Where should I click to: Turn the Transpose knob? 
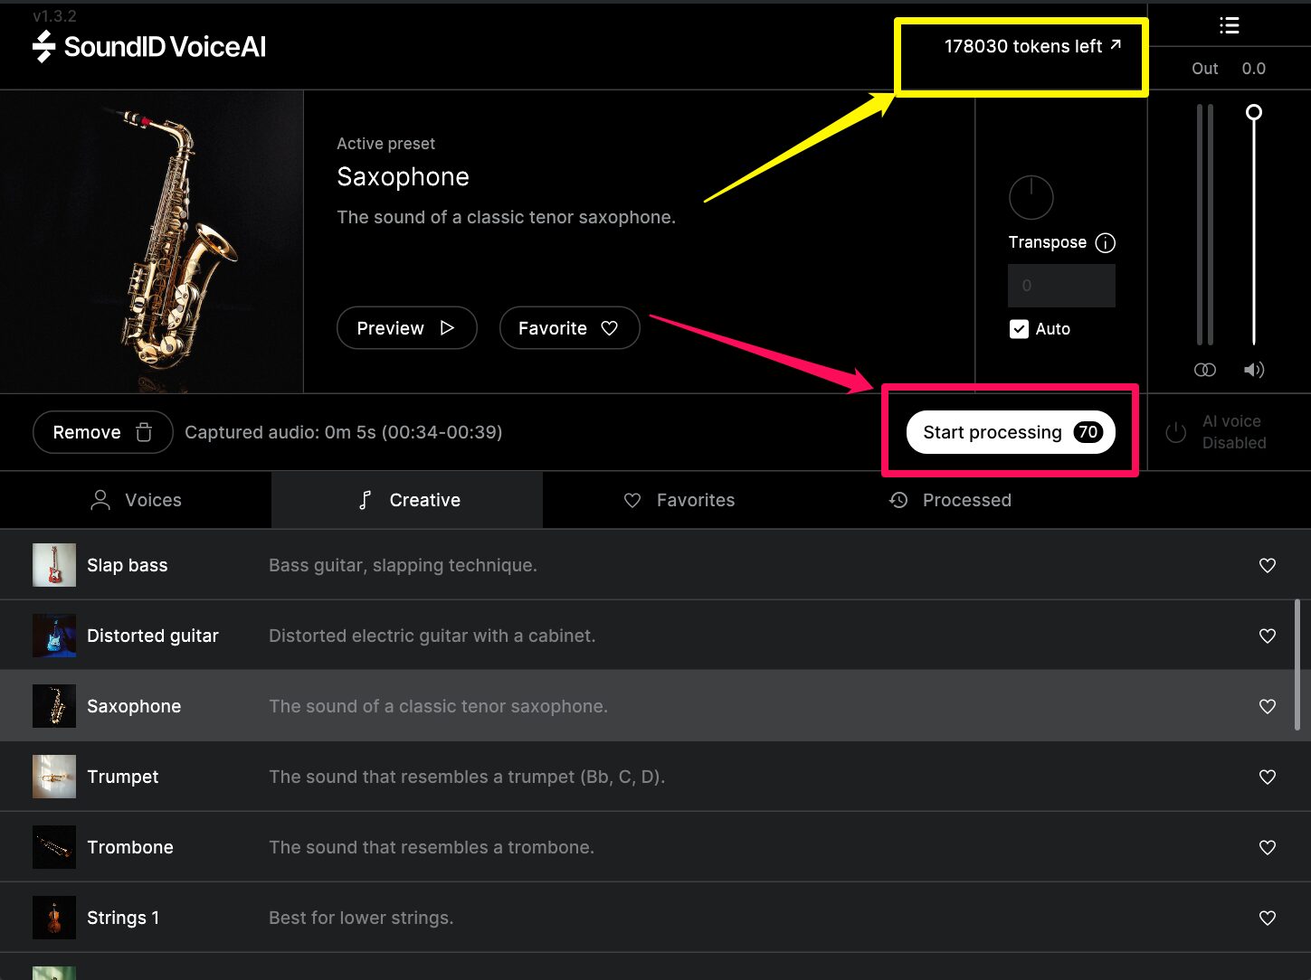[1031, 197]
